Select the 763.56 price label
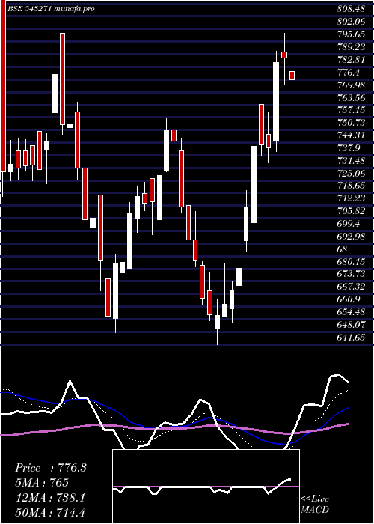Image resolution: width=374 pixels, height=524 pixels. [x=351, y=97]
